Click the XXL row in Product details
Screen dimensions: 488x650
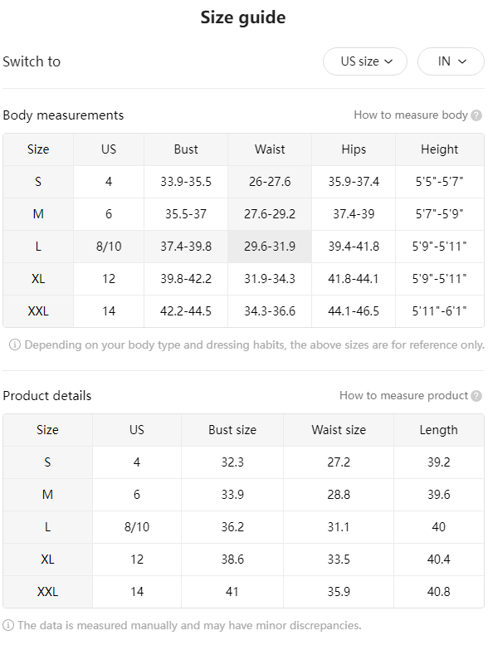(x=244, y=592)
